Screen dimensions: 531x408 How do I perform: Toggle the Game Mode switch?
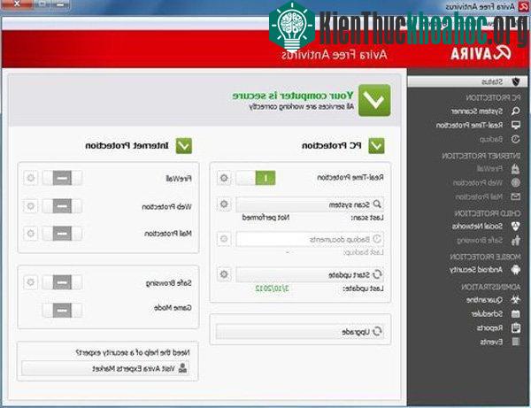pyautogui.click(x=62, y=310)
